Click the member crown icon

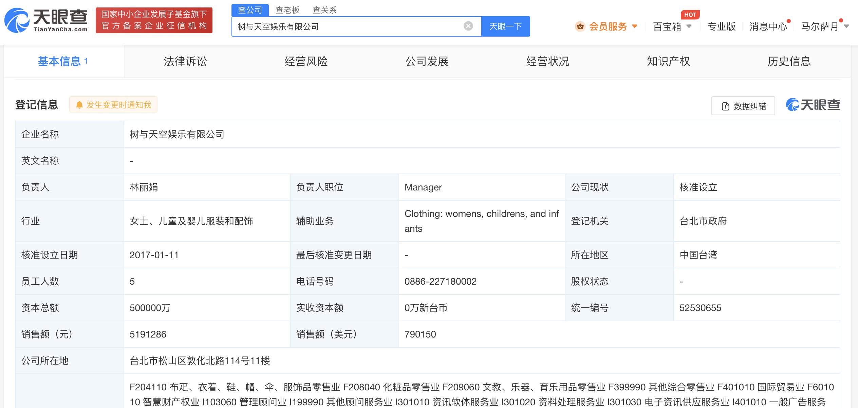580,26
